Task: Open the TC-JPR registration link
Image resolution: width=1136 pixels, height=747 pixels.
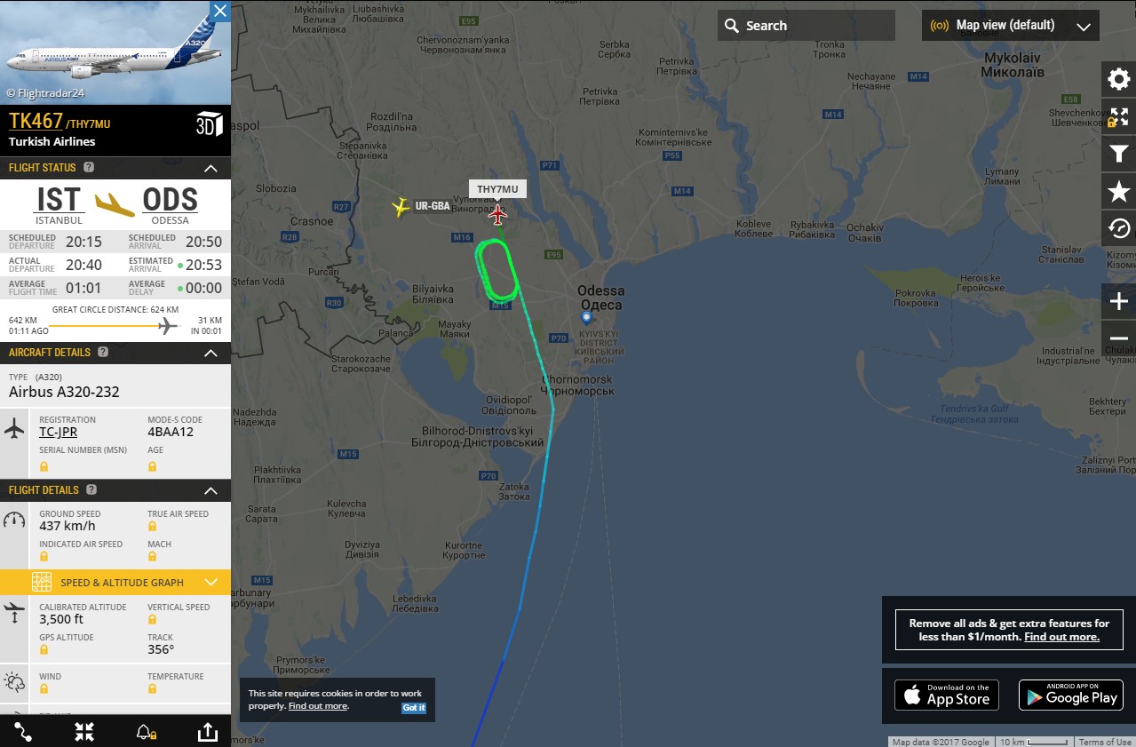Action: [58, 433]
